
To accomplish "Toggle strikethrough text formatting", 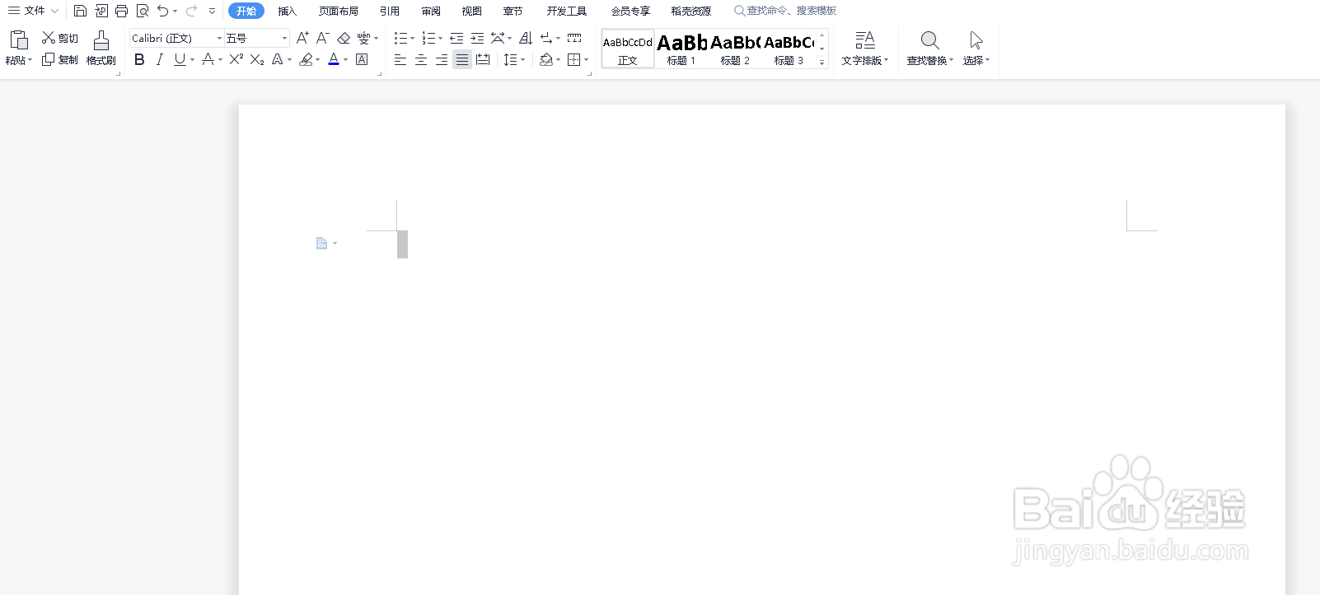I will pos(208,59).
